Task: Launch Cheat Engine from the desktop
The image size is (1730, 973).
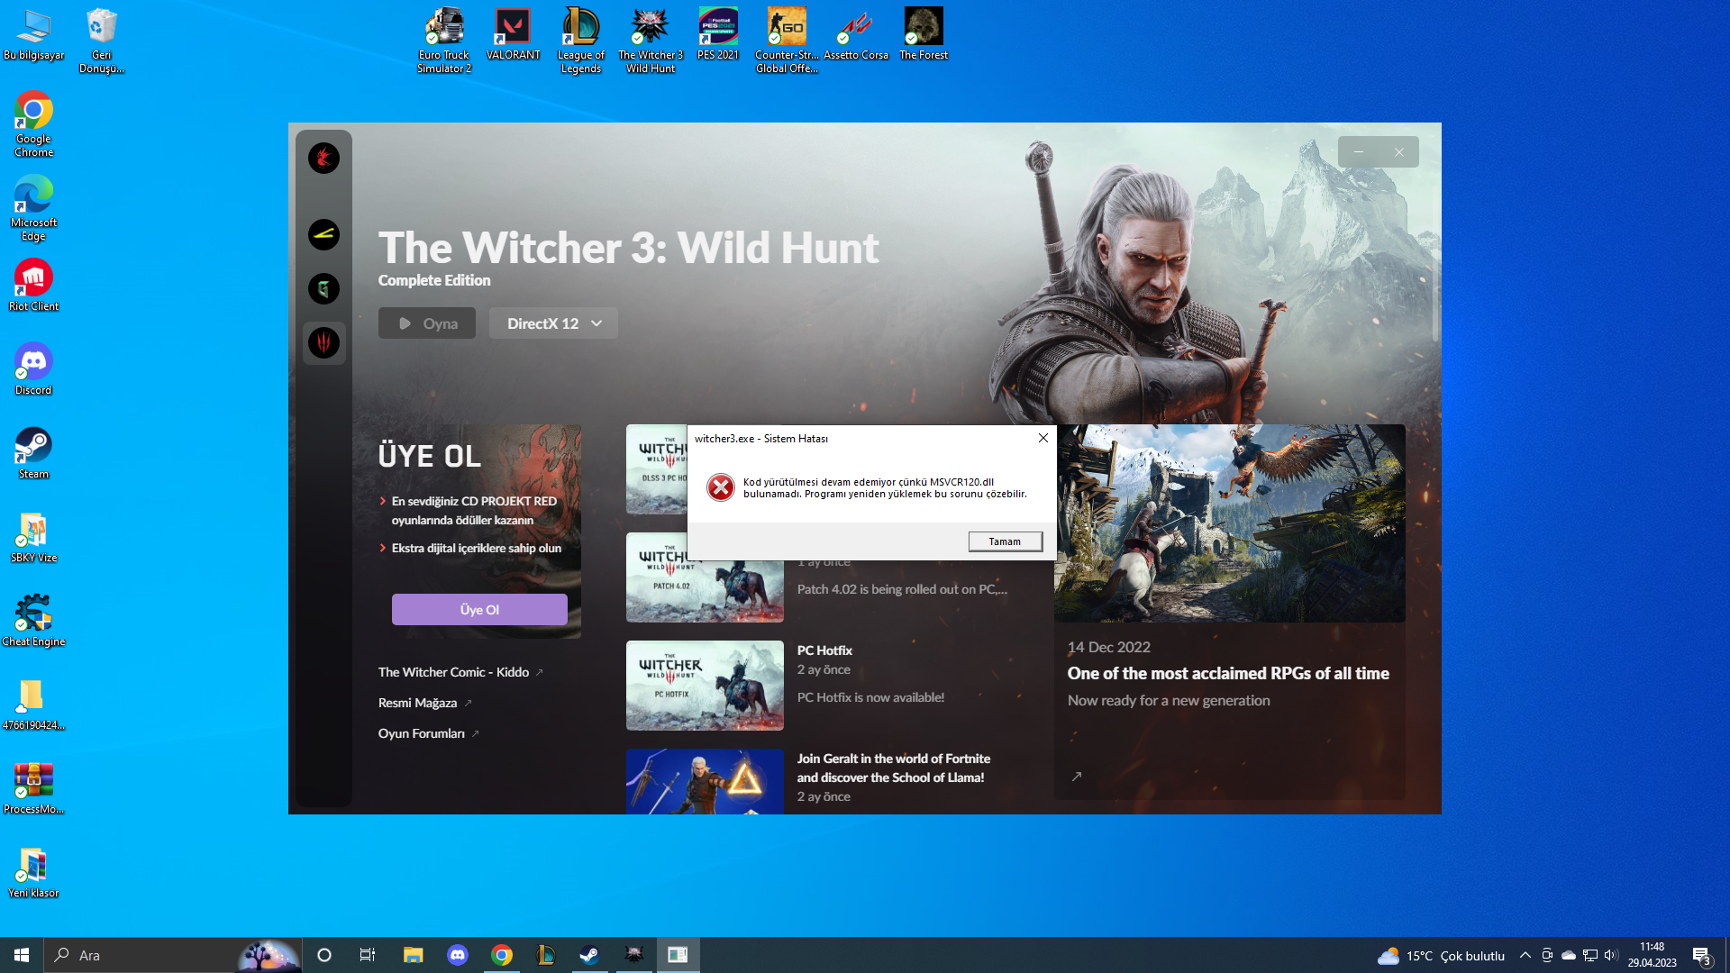Action: pyautogui.click(x=33, y=613)
